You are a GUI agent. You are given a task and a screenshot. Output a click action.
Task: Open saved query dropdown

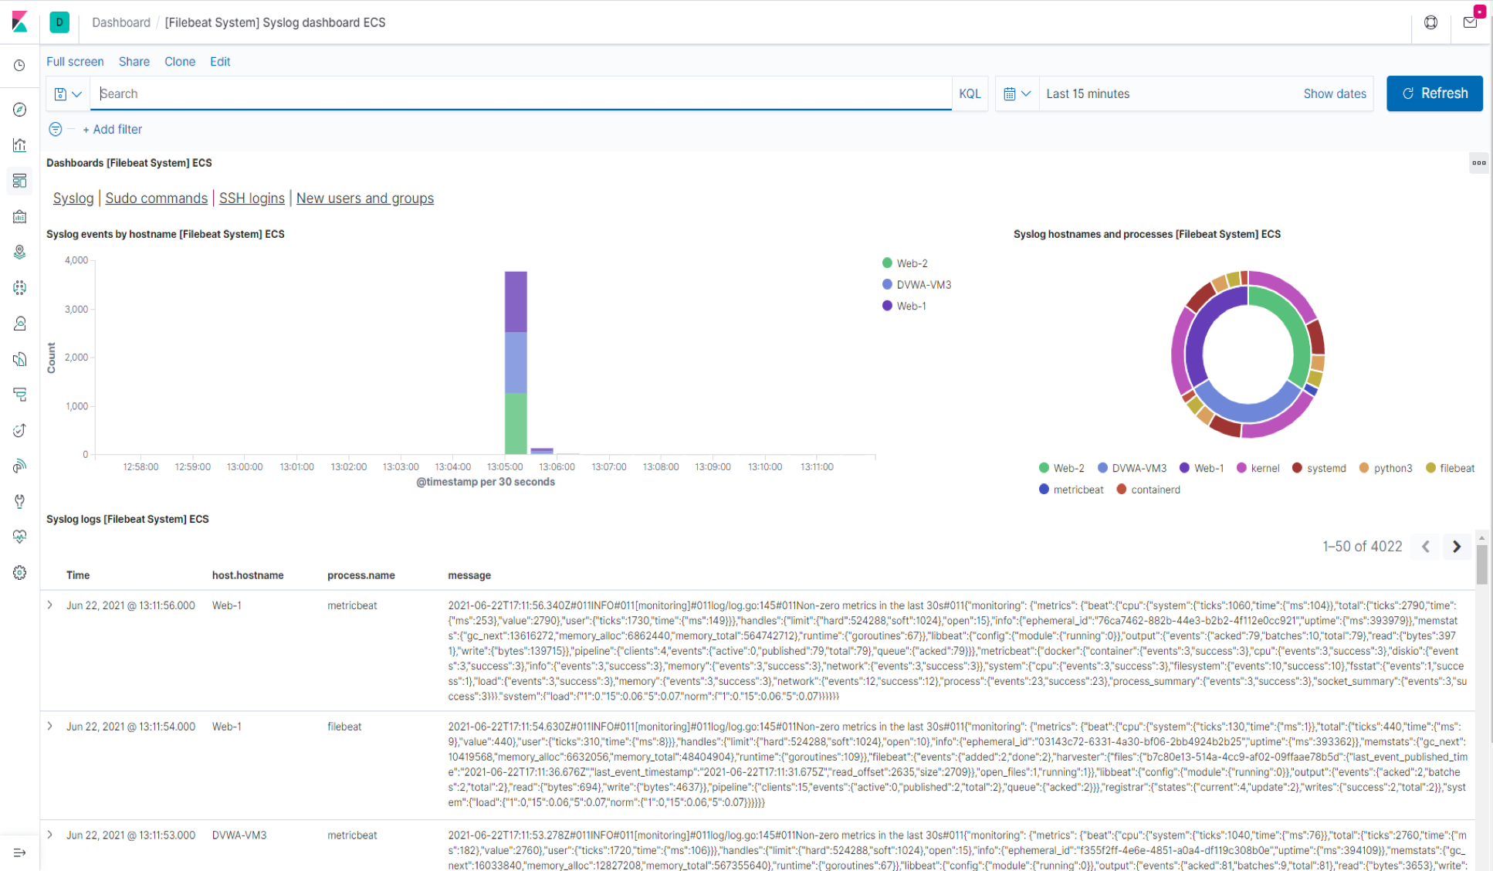tap(68, 93)
